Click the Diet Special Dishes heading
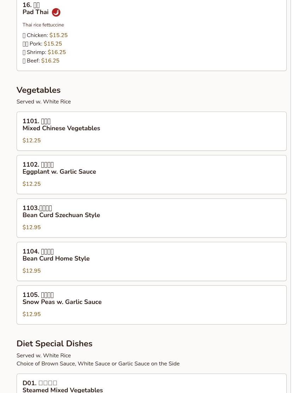The width and height of the screenshot is (298, 393). (54, 344)
